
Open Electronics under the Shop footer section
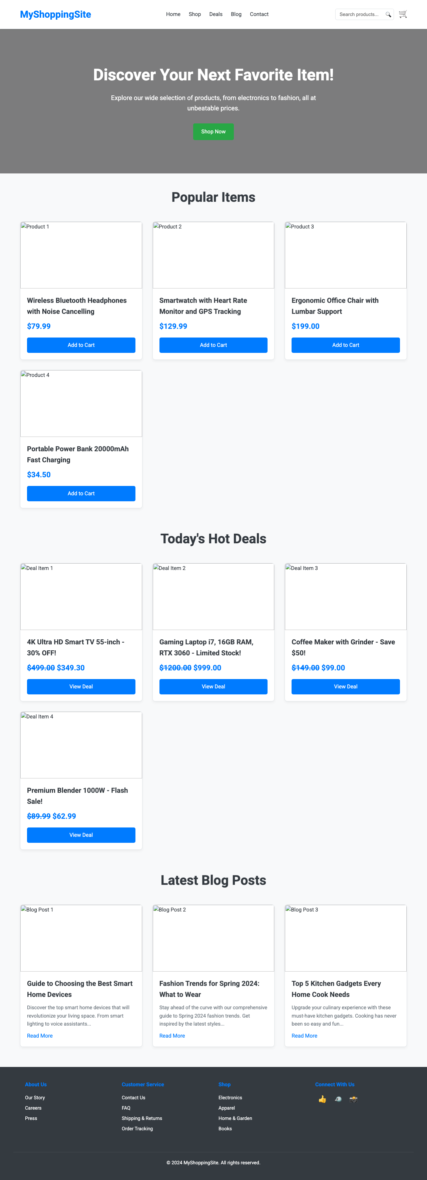[x=231, y=1098]
